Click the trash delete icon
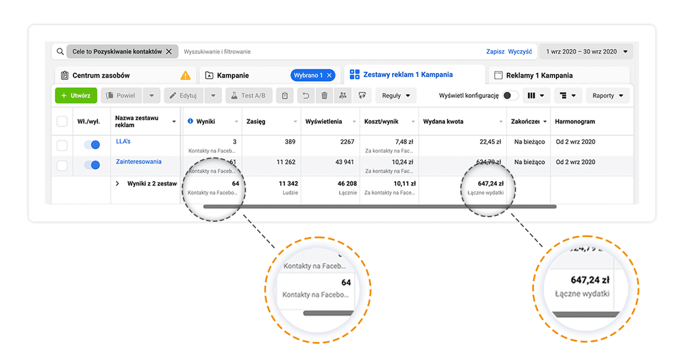The height and width of the screenshot is (358, 684). (x=324, y=95)
